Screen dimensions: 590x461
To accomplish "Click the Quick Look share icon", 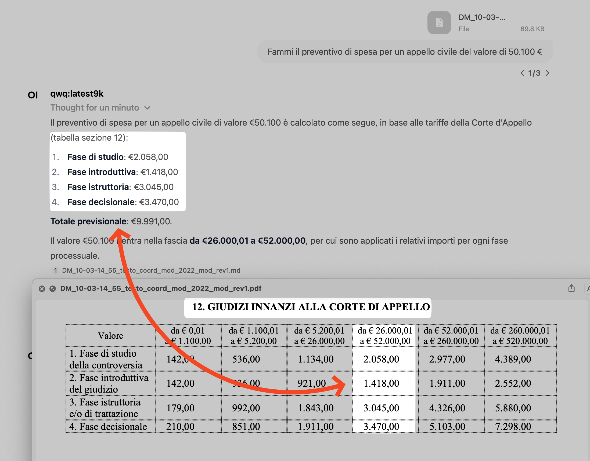I will [571, 288].
